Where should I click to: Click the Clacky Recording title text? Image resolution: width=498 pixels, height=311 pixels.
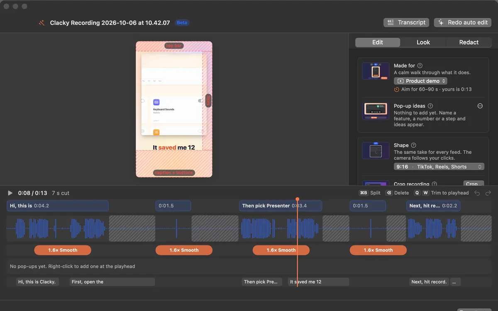click(110, 23)
